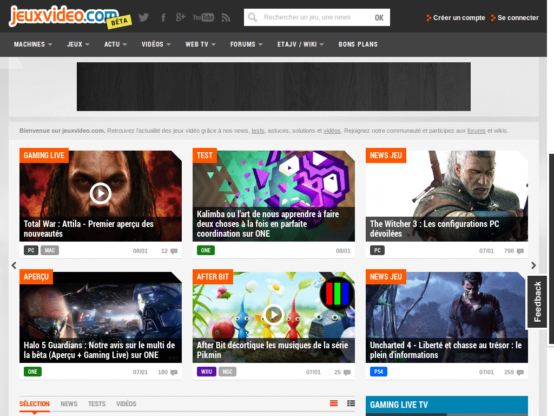The width and height of the screenshot is (554, 416).
Task: Select the PS4 platform tag
Action: pyautogui.click(x=378, y=372)
